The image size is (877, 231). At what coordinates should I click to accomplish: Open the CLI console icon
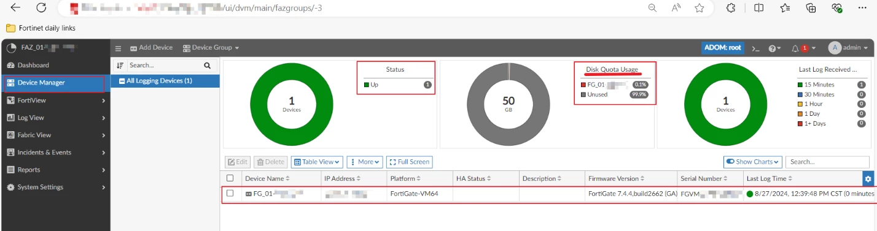pyautogui.click(x=756, y=48)
